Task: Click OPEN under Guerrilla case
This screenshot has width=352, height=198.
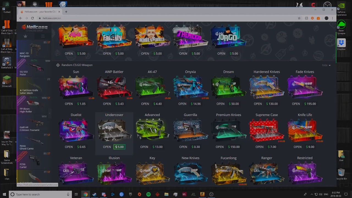Action: pyautogui.click(x=183, y=147)
